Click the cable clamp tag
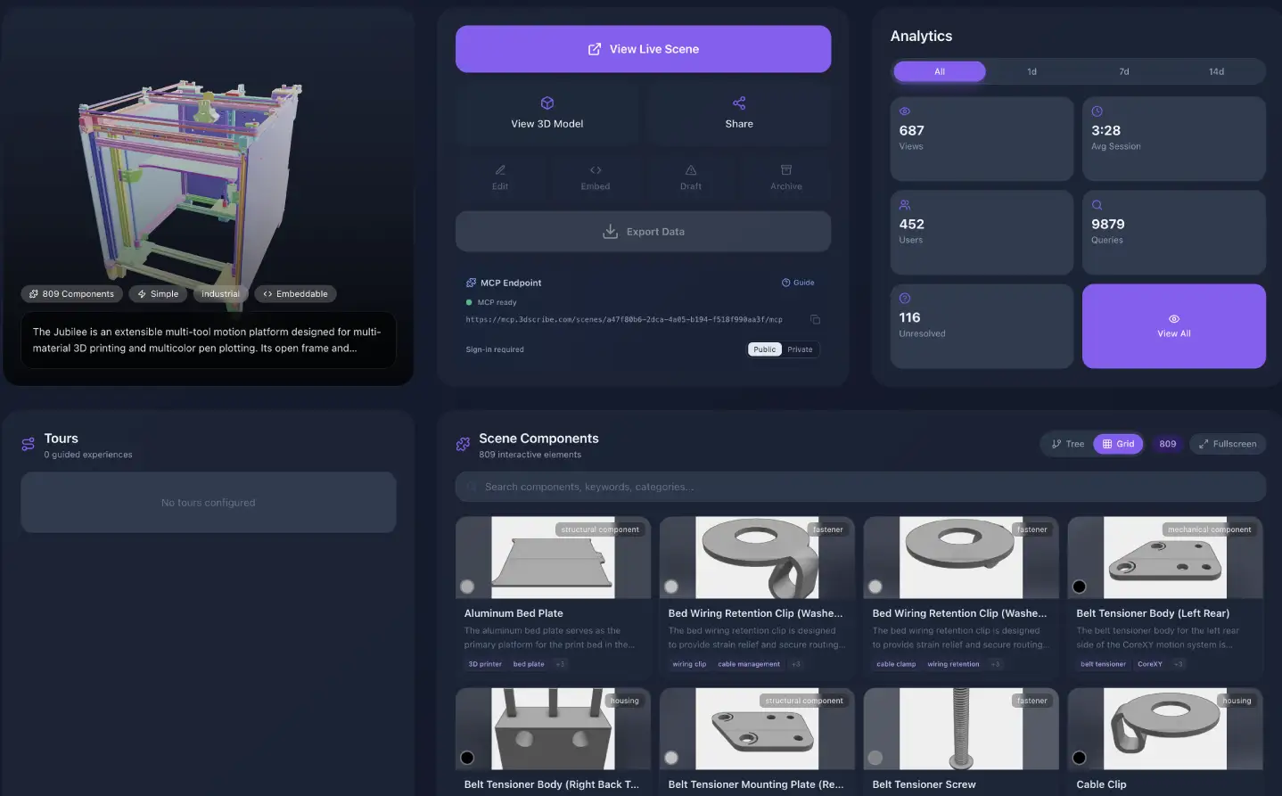Viewport: 1282px width, 796px height. (896, 664)
